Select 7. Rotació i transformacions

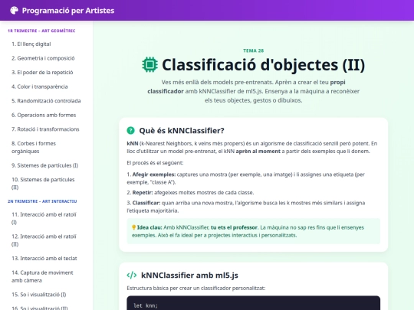(46, 129)
